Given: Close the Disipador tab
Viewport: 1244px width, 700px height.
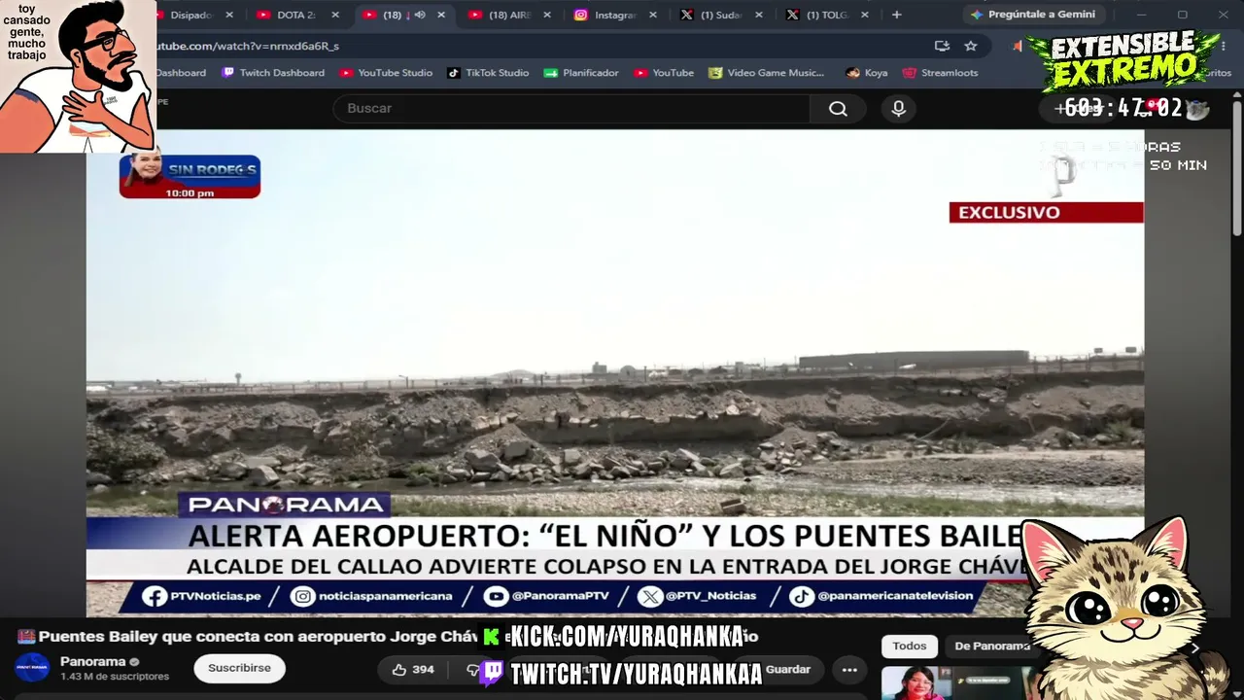Looking at the screenshot, I should click(229, 15).
